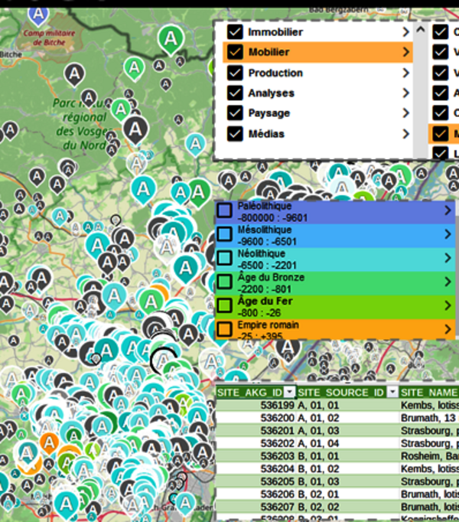Click the large white-ringed circle cluster marker
This screenshot has height=522, width=459.
pos(163,360)
